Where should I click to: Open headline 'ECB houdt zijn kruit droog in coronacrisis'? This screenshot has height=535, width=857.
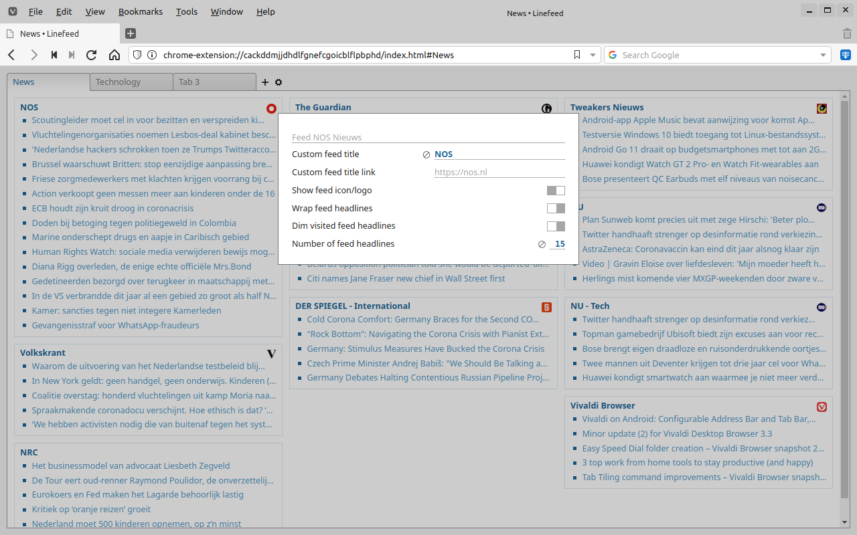pyautogui.click(x=112, y=208)
